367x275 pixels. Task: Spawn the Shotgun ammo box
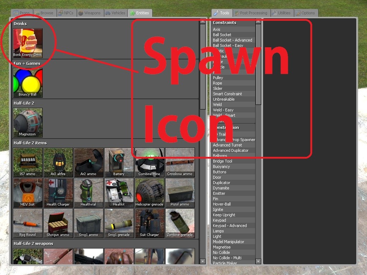(58, 223)
